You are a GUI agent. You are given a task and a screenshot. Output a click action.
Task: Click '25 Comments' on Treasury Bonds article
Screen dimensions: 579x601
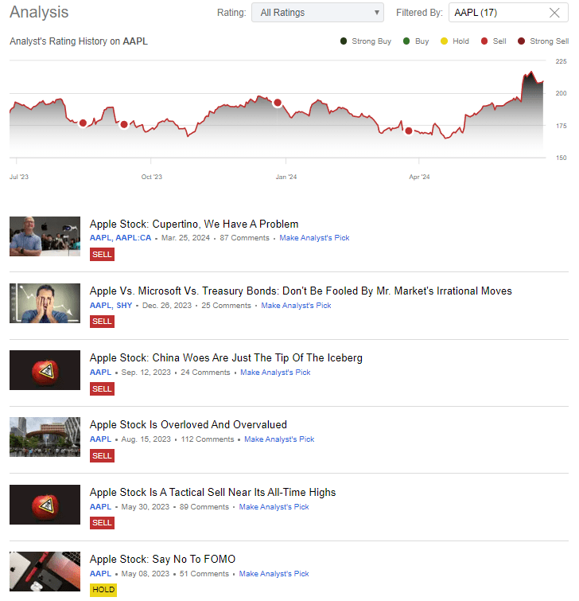226,306
